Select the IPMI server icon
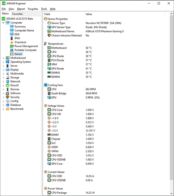This screenshot has height=196, width=174. tap(12, 38)
